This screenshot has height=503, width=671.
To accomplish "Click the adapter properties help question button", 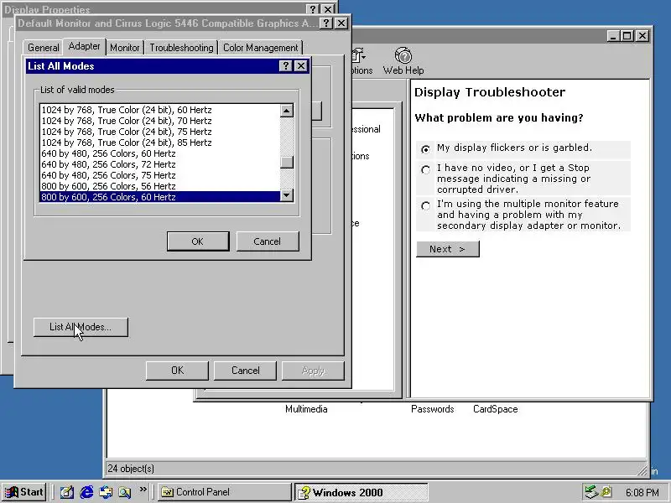I will coord(326,23).
